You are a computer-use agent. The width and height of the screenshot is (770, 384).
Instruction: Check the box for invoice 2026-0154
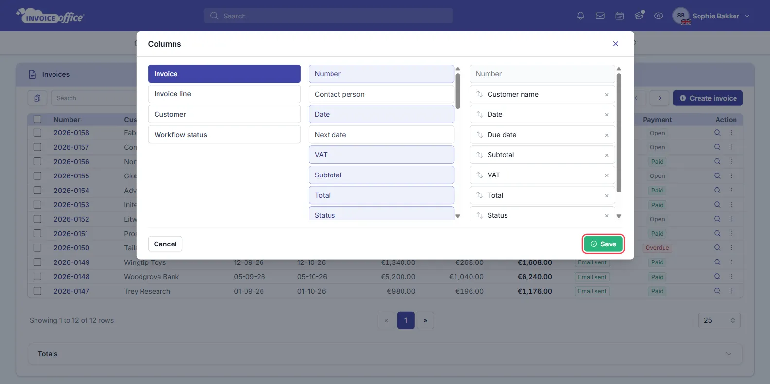point(37,190)
